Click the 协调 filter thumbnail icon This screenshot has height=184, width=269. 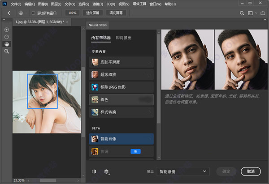pyautogui.click(x=95, y=151)
